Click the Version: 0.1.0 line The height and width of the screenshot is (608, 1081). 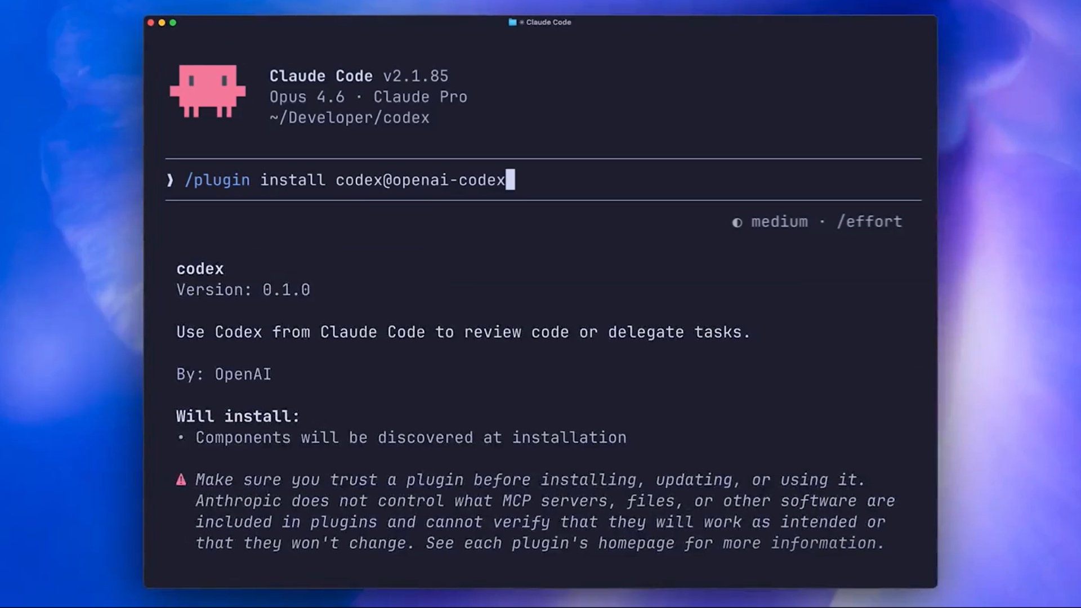click(243, 290)
